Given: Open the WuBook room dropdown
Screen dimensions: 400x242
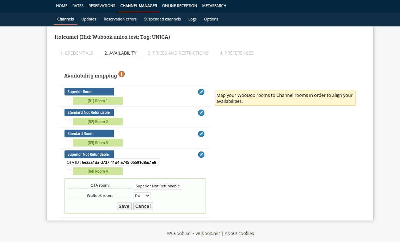Looking at the screenshot, I should tap(142, 196).
